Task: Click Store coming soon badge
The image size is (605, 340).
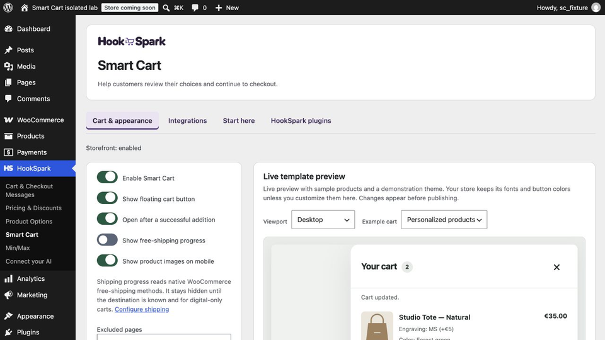Action: pos(130,8)
